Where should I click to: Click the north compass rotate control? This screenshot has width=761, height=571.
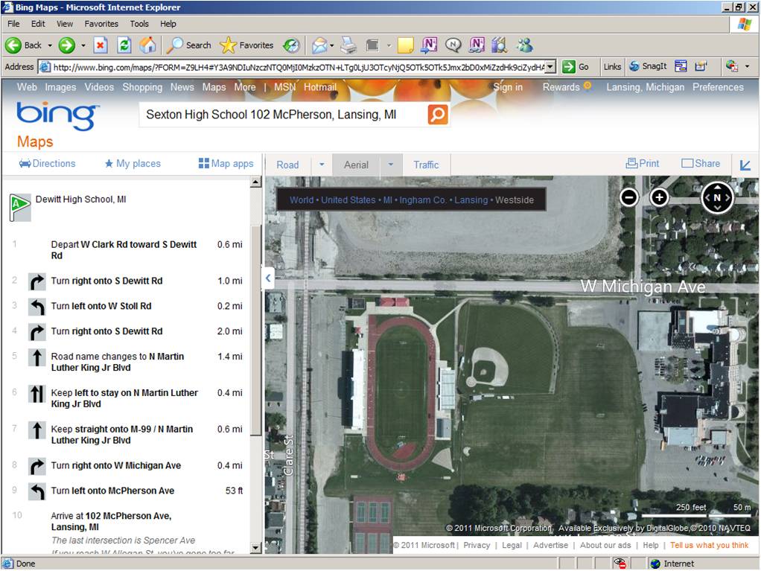coord(717,197)
